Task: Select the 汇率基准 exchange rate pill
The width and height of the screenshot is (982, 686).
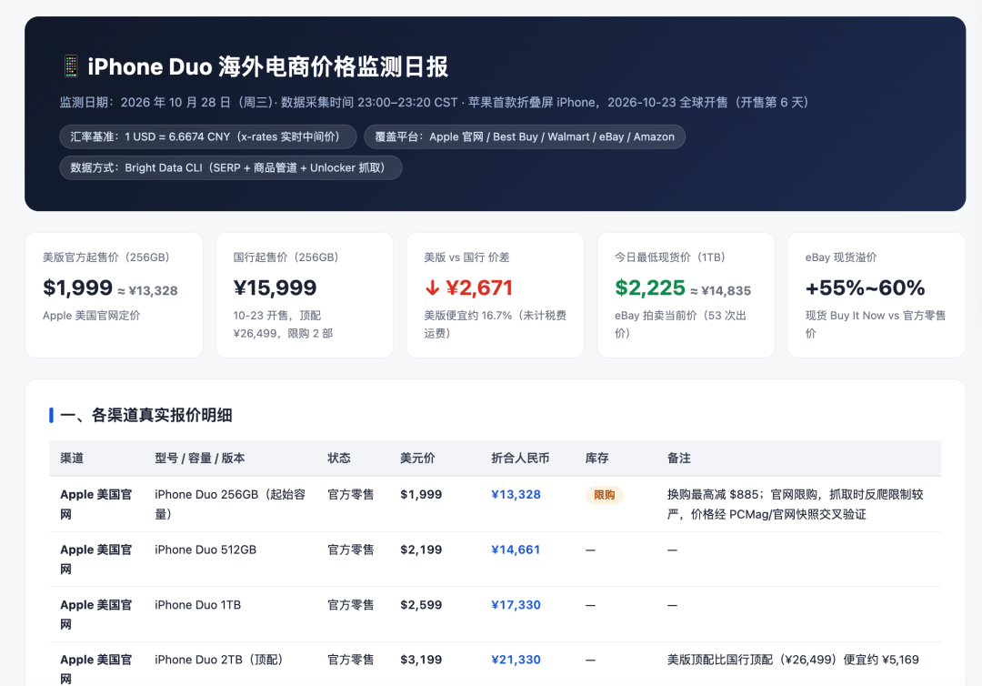Action: tap(208, 136)
